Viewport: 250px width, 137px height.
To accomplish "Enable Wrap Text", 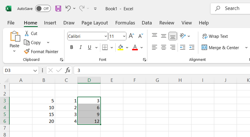I will click(x=215, y=36).
